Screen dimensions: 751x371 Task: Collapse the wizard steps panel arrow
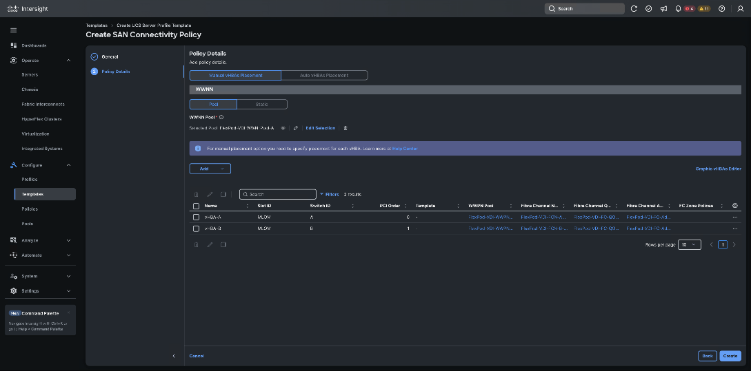tap(174, 356)
